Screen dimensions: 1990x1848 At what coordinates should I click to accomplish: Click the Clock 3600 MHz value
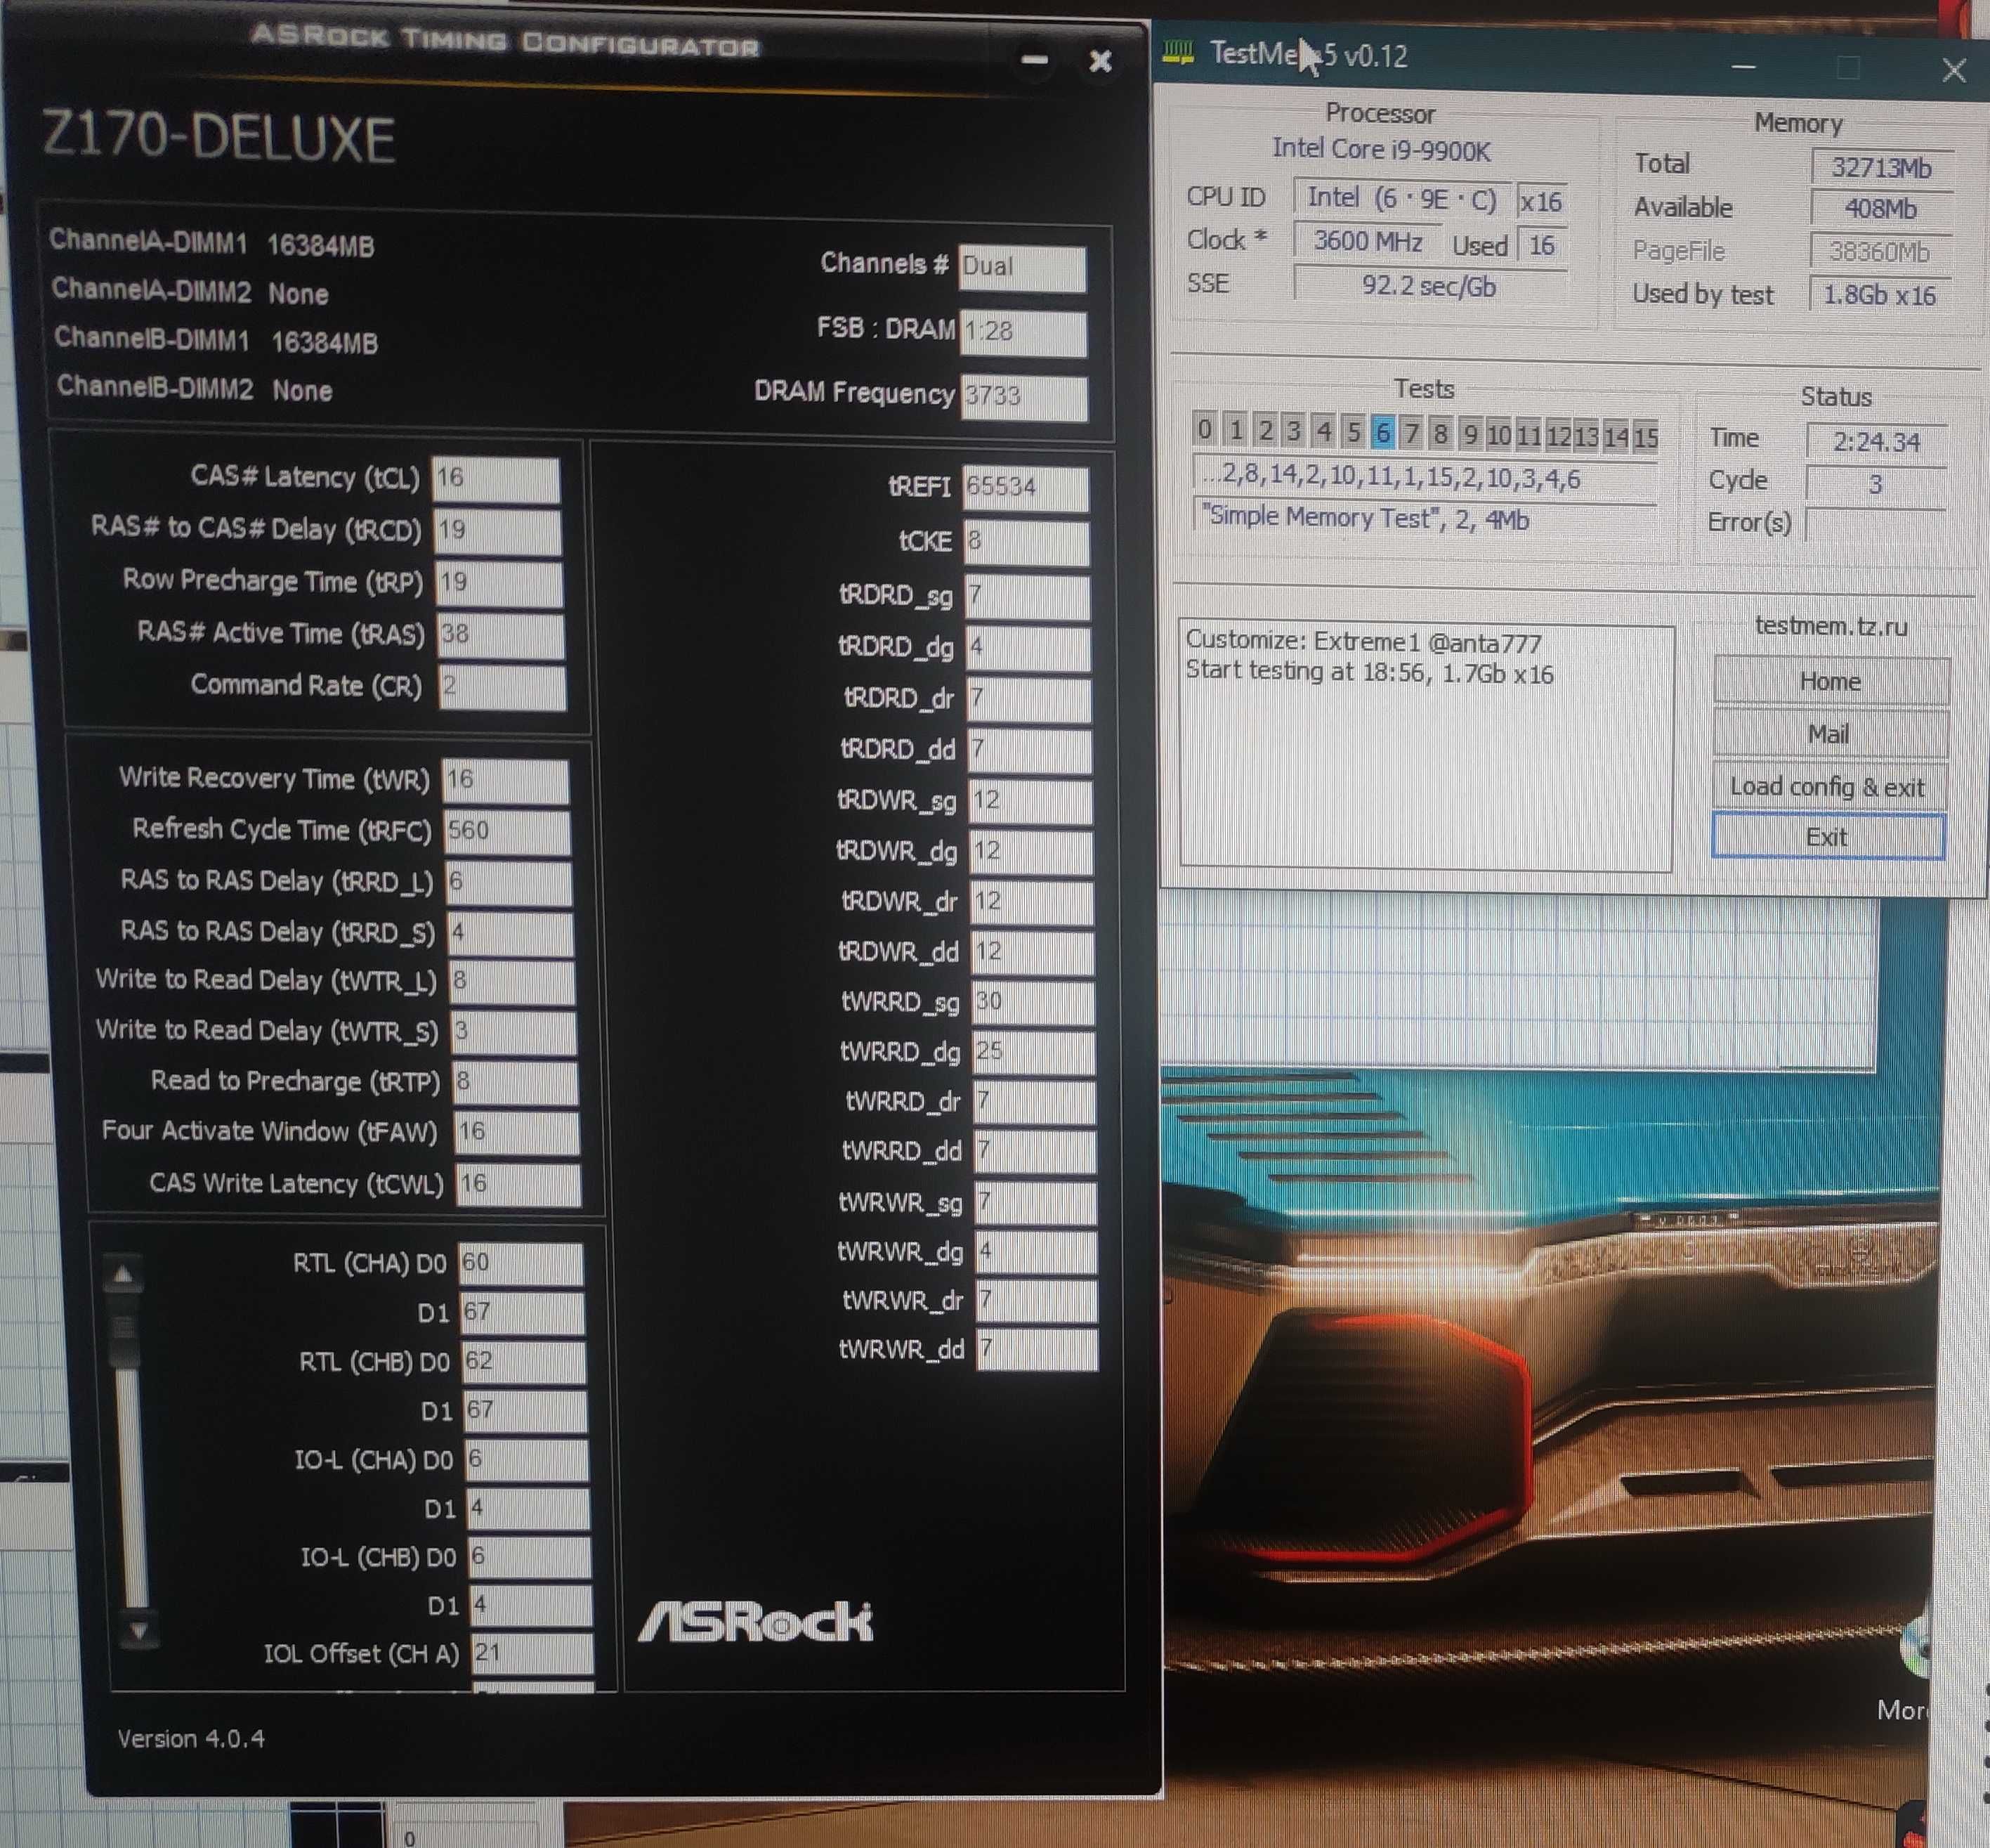coord(1368,242)
